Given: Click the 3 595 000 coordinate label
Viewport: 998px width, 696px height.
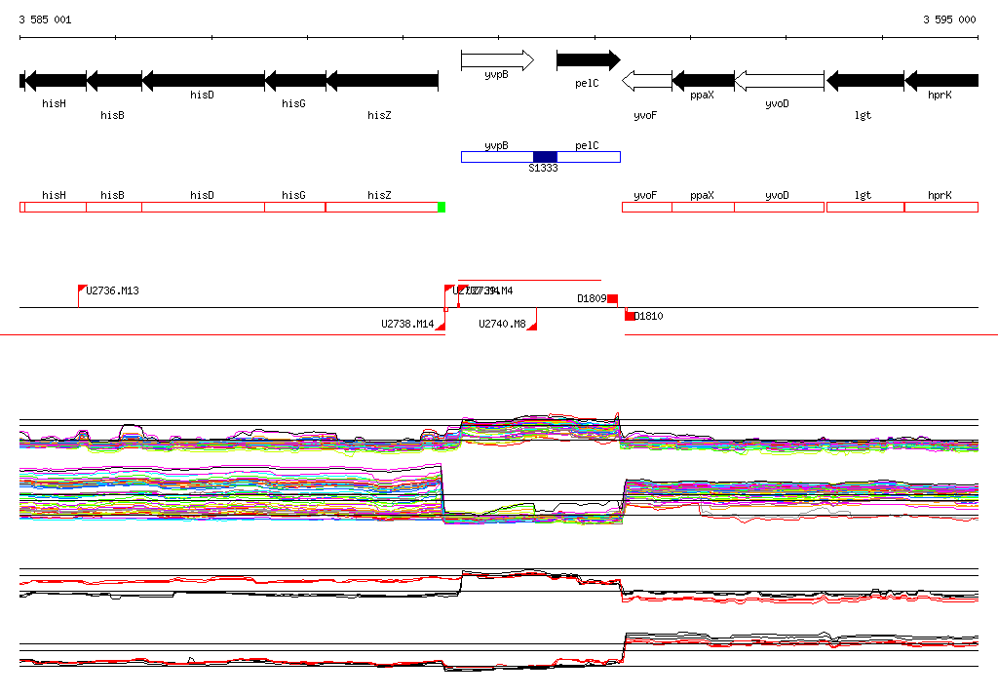Looking at the screenshot, I should [x=948, y=19].
